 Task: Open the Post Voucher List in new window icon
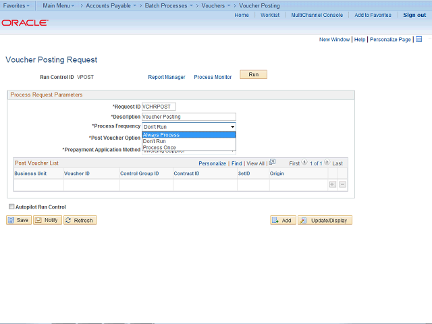[272, 162]
